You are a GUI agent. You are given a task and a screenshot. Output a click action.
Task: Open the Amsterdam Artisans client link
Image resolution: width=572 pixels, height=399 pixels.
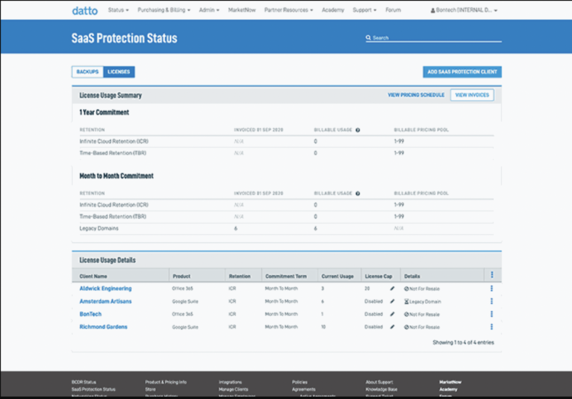[106, 301]
